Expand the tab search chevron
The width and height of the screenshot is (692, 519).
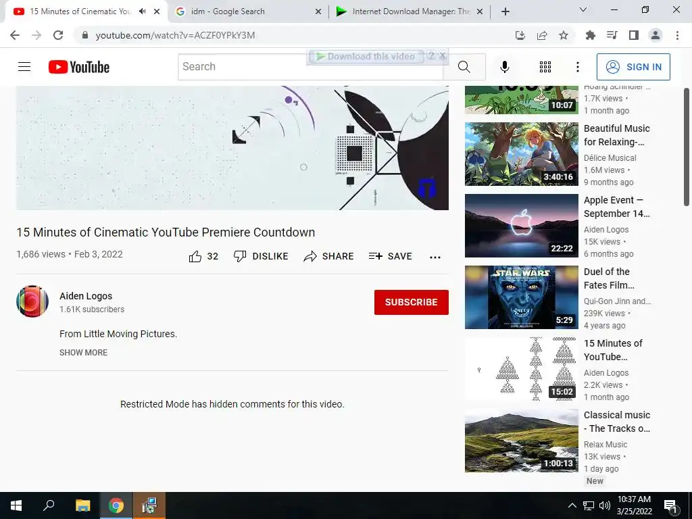(x=583, y=9)
